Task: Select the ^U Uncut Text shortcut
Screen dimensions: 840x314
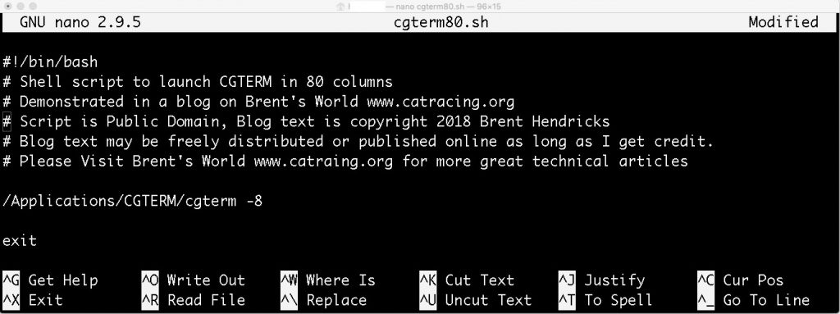Action: 475,300
